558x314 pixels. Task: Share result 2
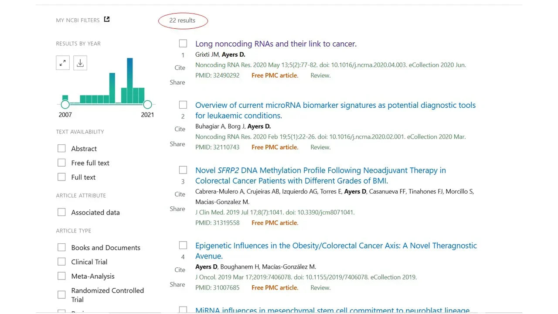pos(177,144)
